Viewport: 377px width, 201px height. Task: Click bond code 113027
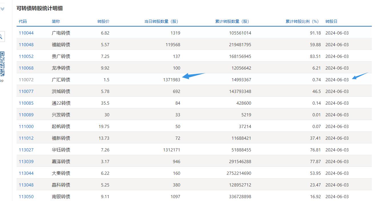(26, 150)
